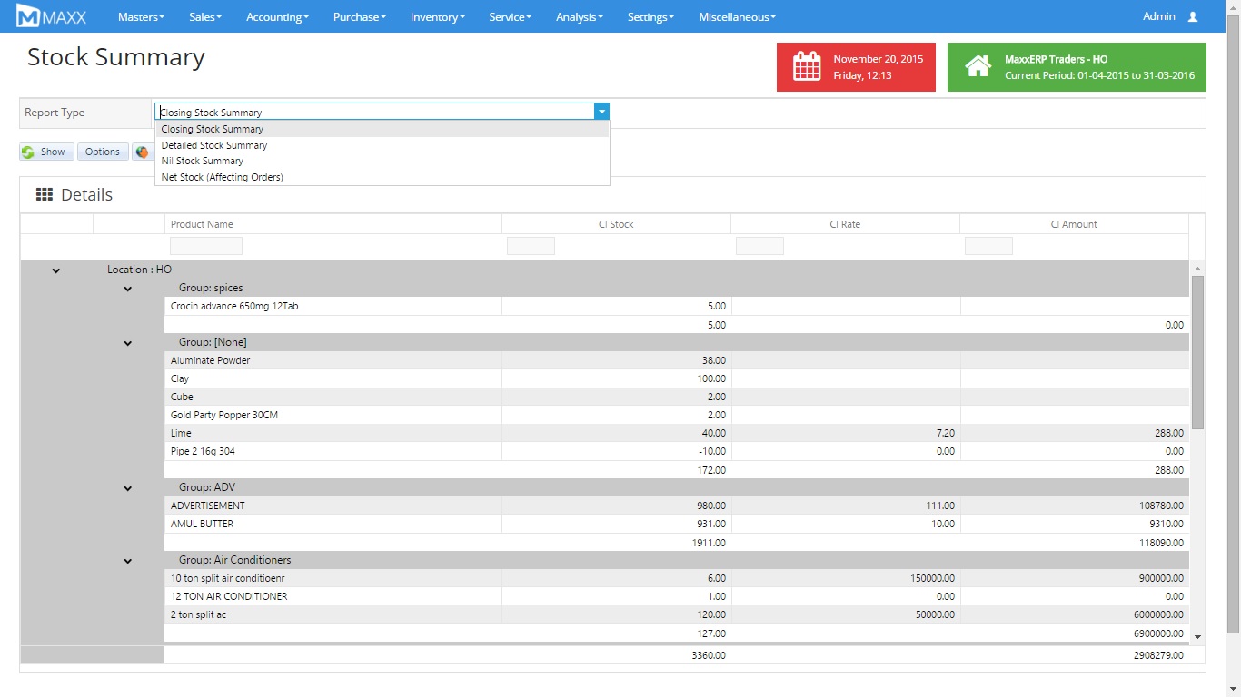Choose Nil Stock Summary report type
This screenshot has width=1241, height=697.
[203, 161]
